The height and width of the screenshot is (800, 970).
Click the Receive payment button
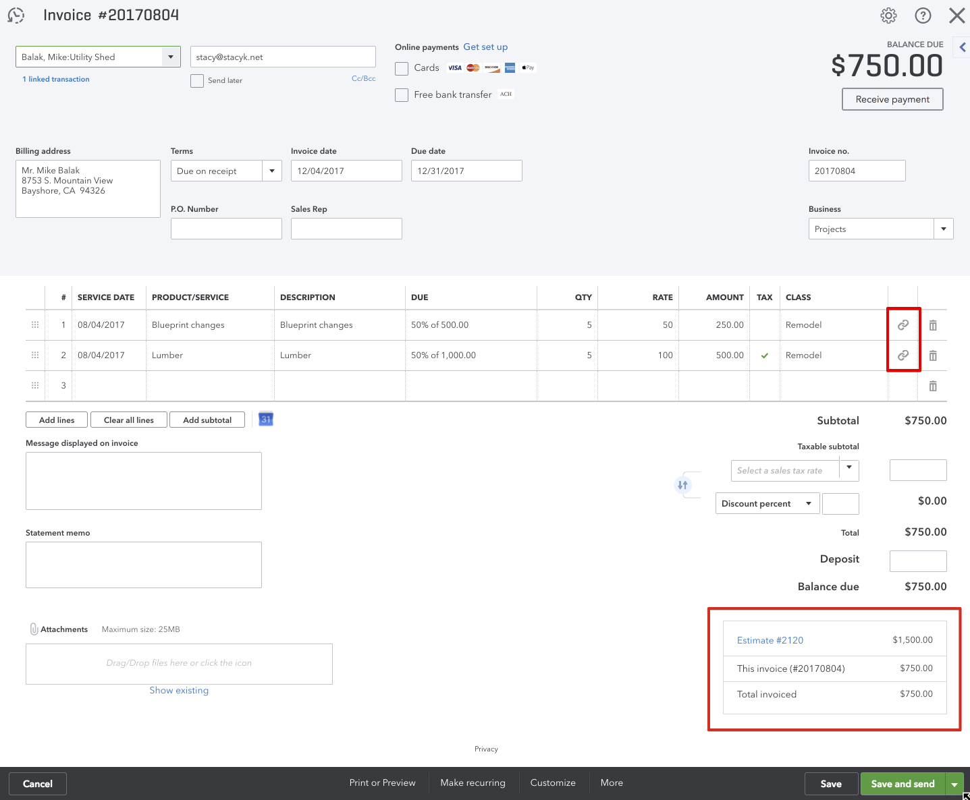pos(892,99)
